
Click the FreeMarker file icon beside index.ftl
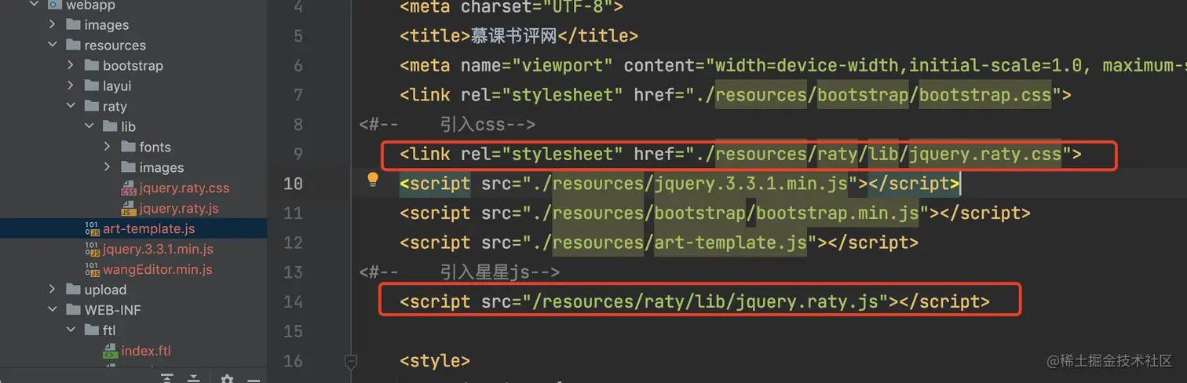111,351
